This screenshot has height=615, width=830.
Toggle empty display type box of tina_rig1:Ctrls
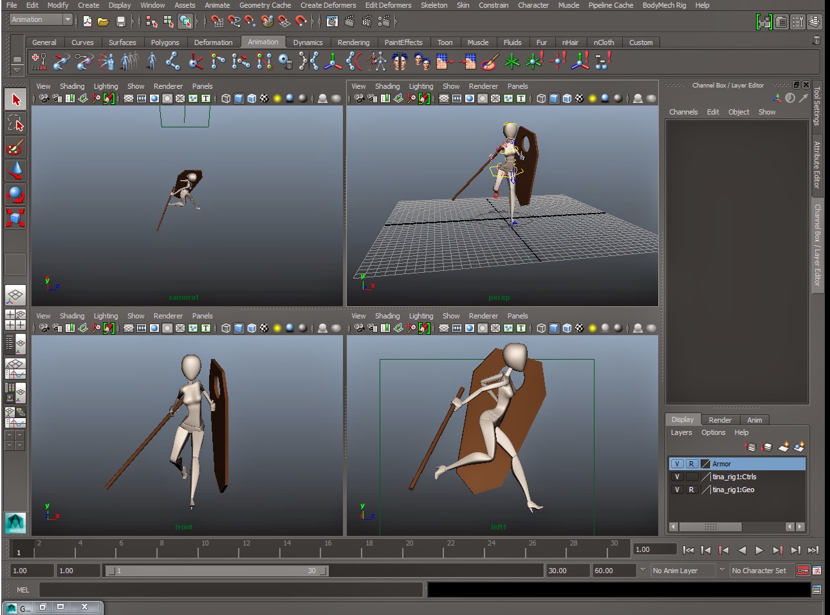(692, 477)
